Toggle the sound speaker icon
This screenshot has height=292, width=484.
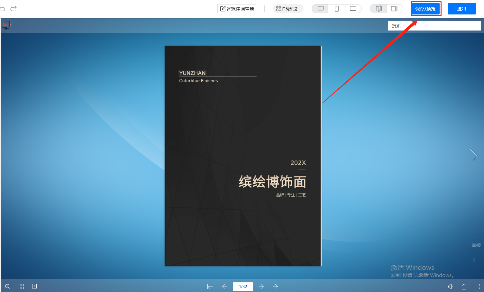coord(450,287)
